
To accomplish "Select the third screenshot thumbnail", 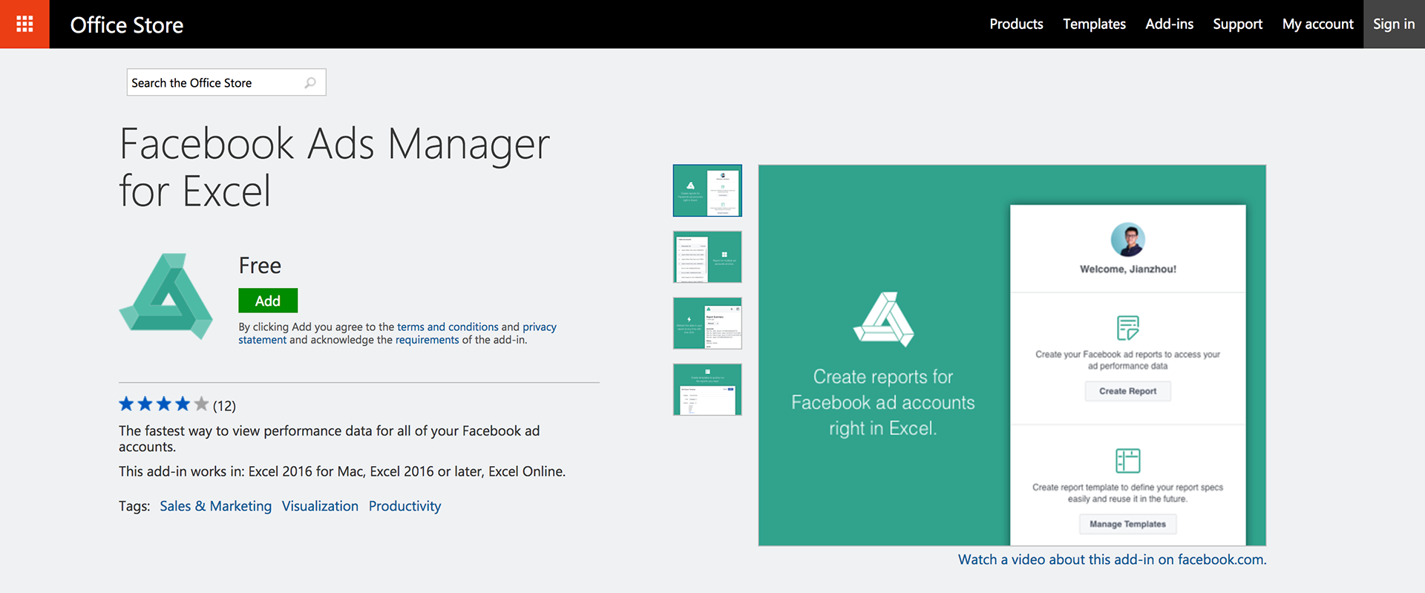I will coord(707,323).
